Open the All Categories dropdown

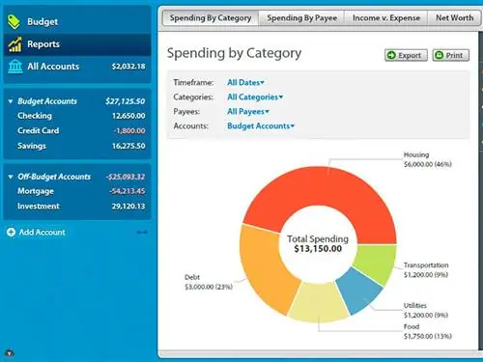click(255, 97)
